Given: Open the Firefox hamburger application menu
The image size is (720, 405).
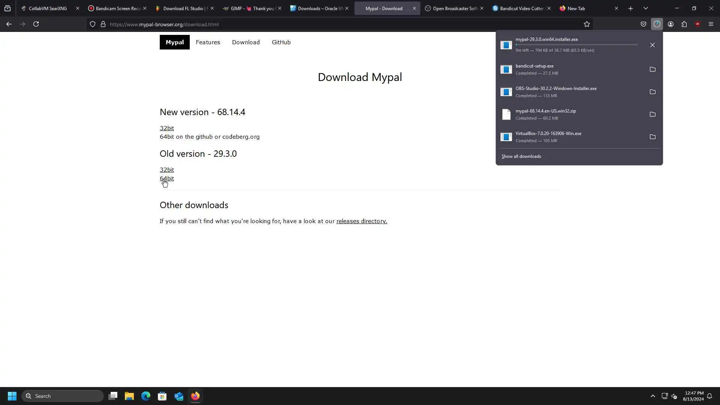Looking at the screenshot, I should click(711, 24).
